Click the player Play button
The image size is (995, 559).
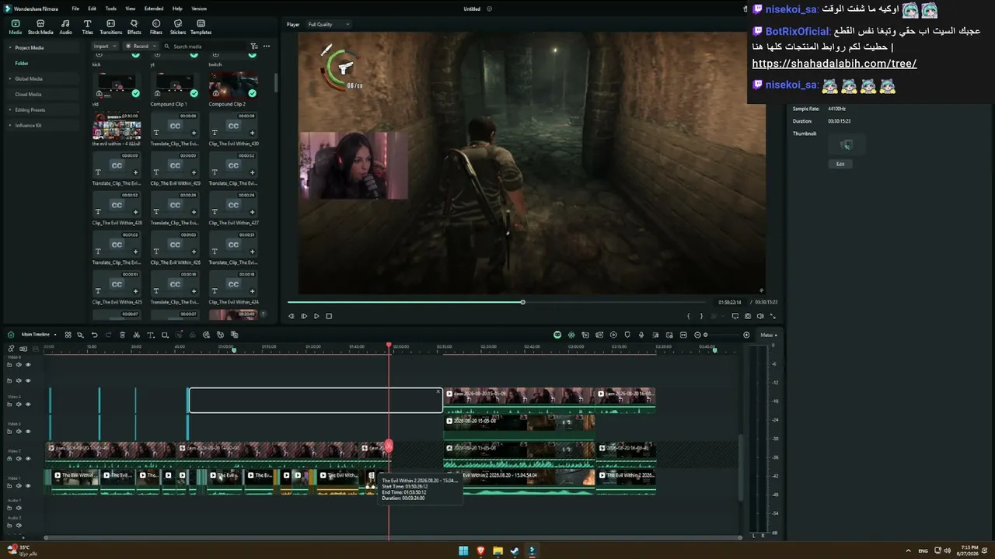click(316, 316)
